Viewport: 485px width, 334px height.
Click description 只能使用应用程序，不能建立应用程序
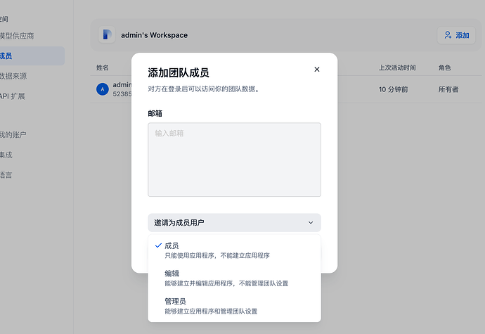pos(217,255)
